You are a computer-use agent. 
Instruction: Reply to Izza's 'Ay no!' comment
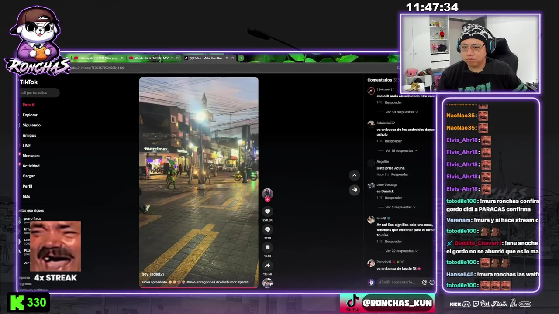393,241
